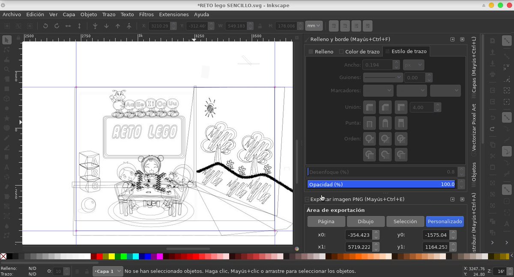Click the Personalizado export area button
The height and width of the screenshot is (277, 514).
click(445, 222)
